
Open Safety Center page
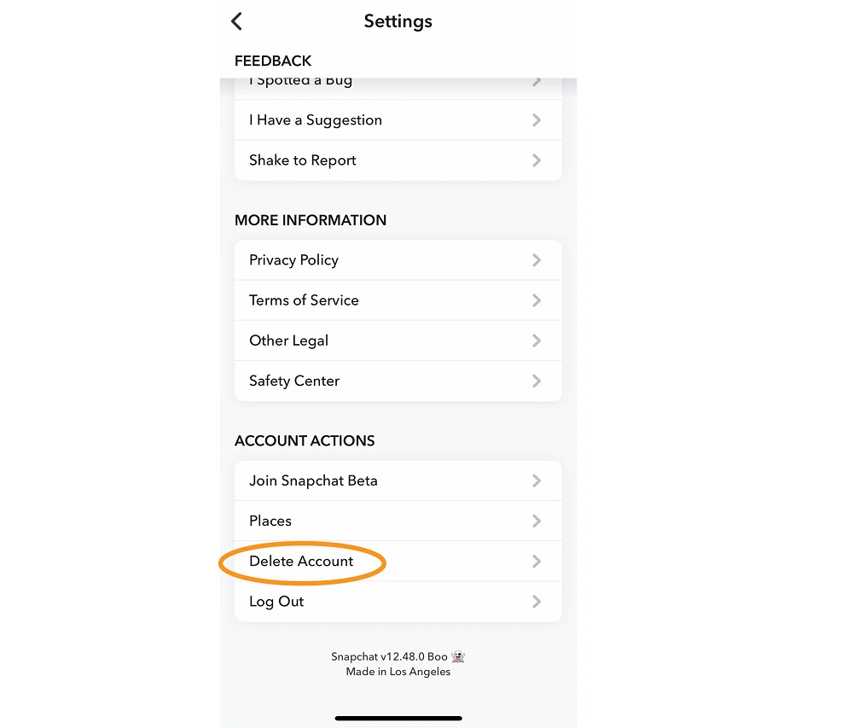point(294,381)
